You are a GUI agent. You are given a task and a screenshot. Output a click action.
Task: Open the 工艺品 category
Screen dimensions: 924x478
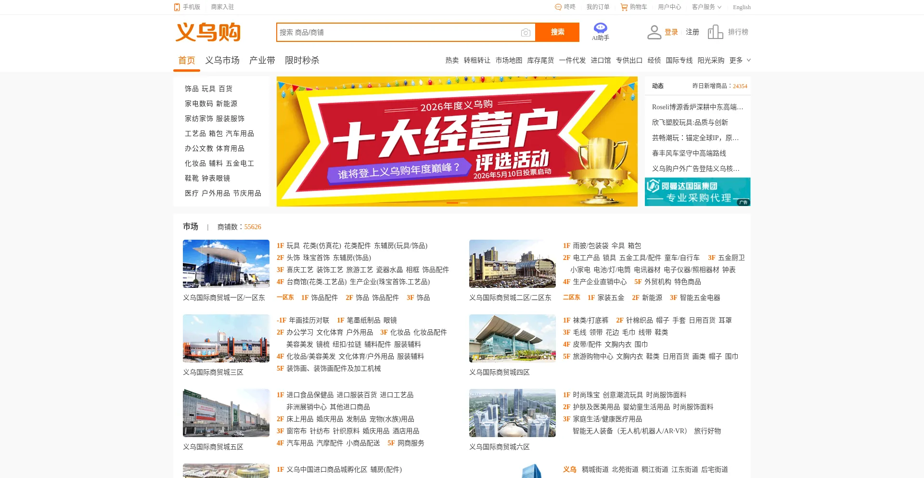195,133
